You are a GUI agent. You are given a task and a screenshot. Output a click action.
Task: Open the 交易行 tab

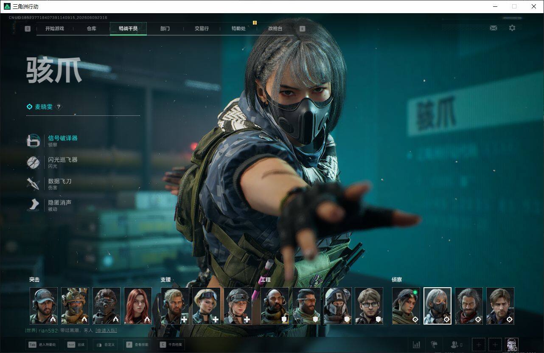coord(202,28)
